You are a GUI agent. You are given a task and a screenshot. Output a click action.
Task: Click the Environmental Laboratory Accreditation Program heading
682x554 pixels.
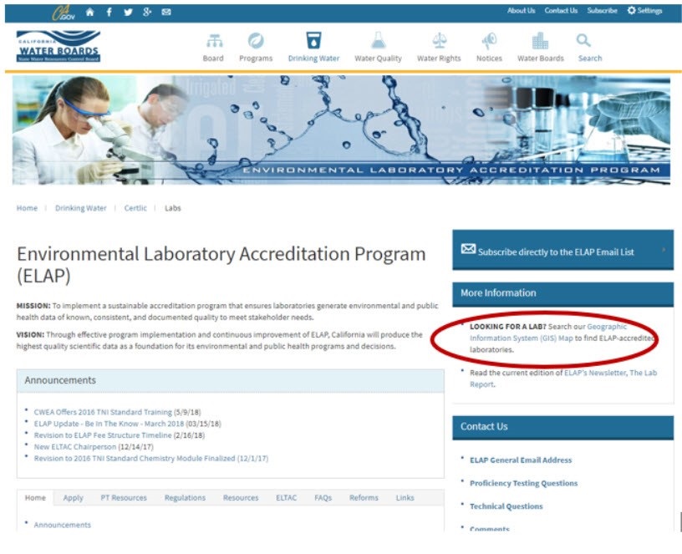pyautogui.click(x=221, y=264)
